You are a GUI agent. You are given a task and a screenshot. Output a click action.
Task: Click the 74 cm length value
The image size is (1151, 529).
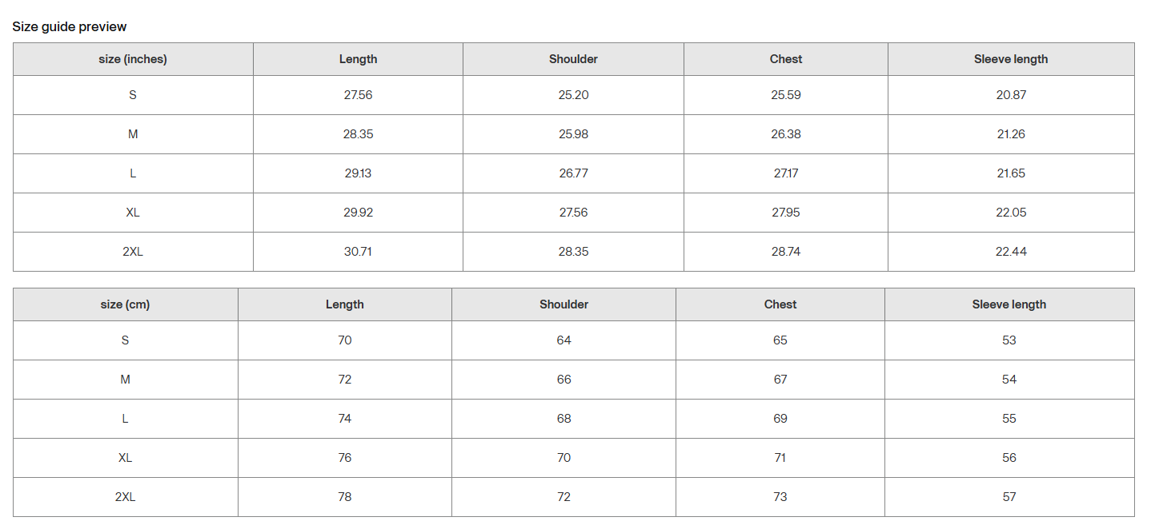click(344, 419)
